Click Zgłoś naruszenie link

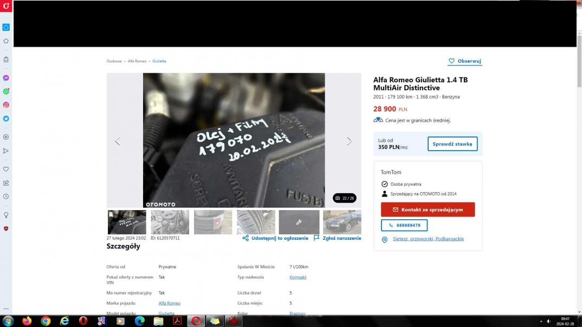coord(338,238)
